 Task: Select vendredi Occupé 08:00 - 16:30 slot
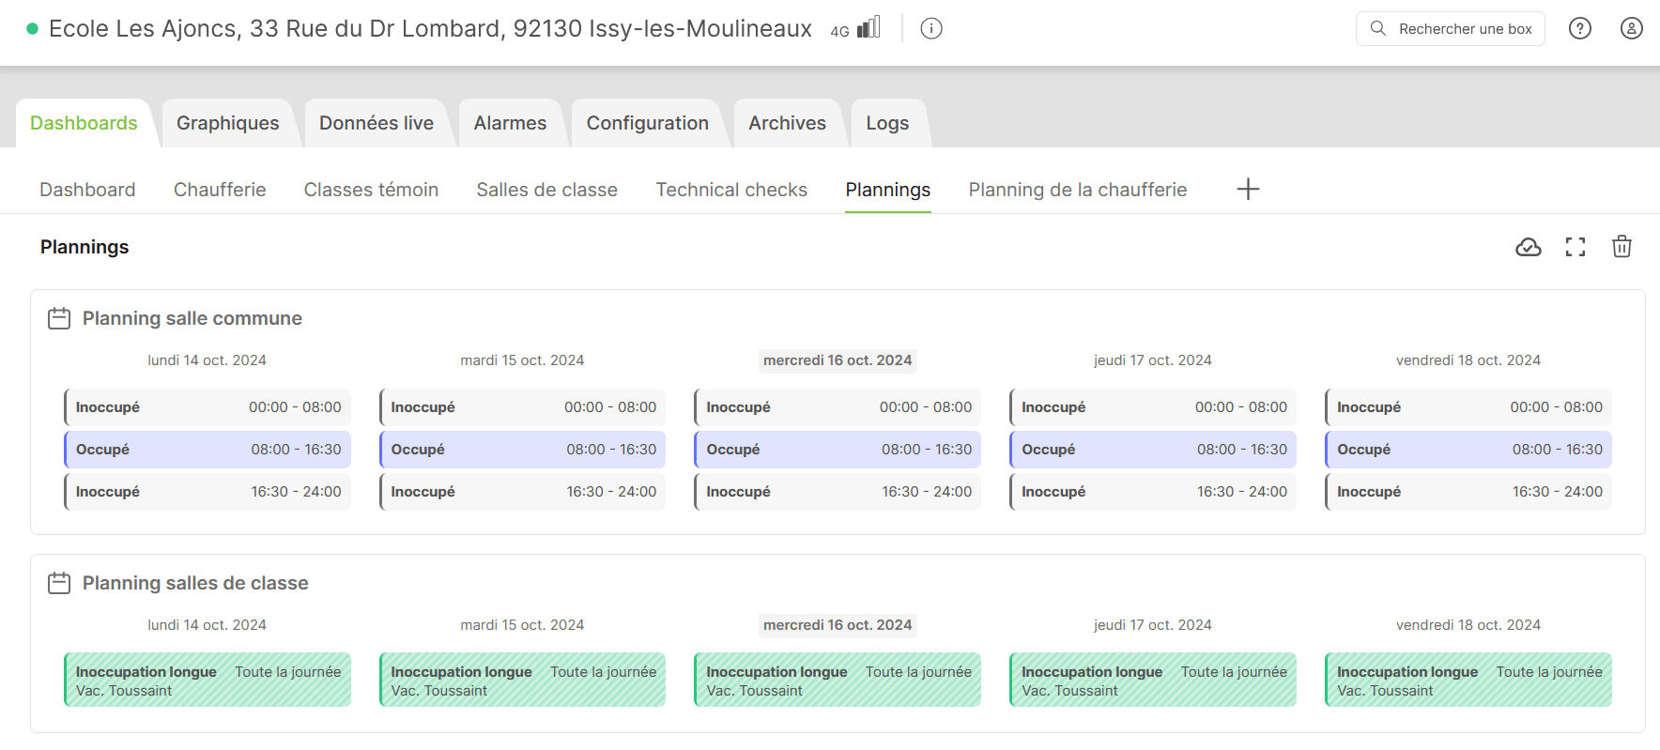pyautogui.click(x=1468, y=450)
